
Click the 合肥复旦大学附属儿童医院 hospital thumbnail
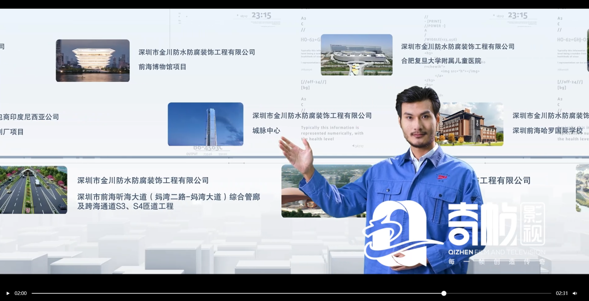click(357, 55)
